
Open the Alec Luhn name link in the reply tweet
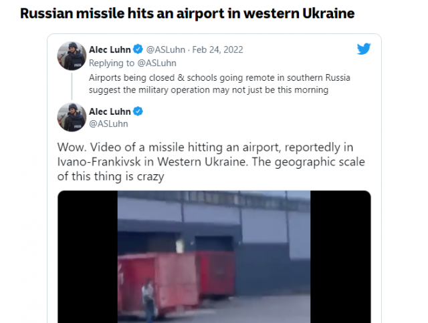(x=110, y=49)
